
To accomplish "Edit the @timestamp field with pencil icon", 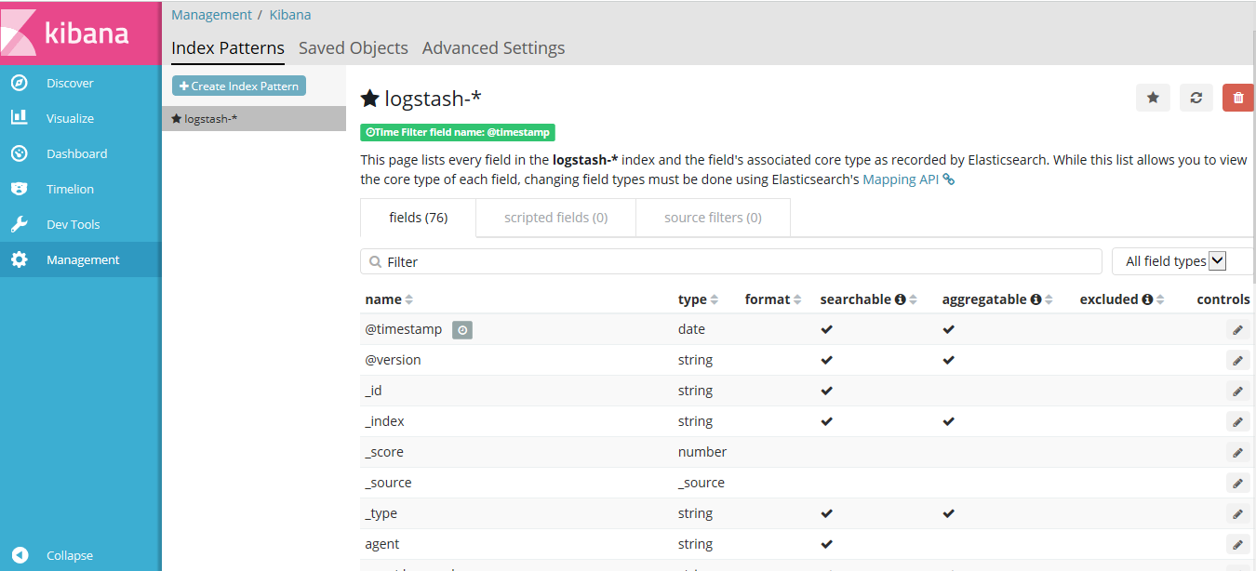I will (1237, 329).
